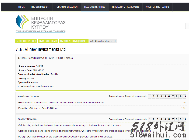Go to Investment Firms (Cypriot) breadcrumb
This screenshot has height=140, width=189.
(x=74, y=41)
